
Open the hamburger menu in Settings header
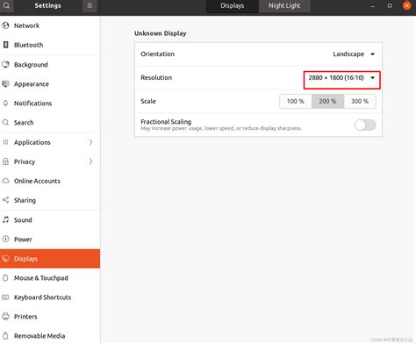pos(90,5)
